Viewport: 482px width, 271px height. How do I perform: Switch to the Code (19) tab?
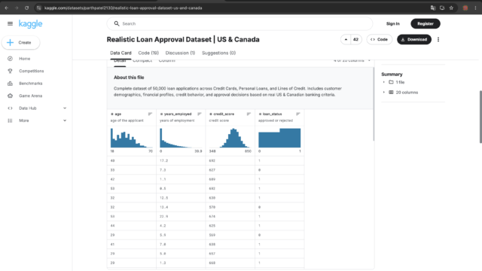point(148,53)
